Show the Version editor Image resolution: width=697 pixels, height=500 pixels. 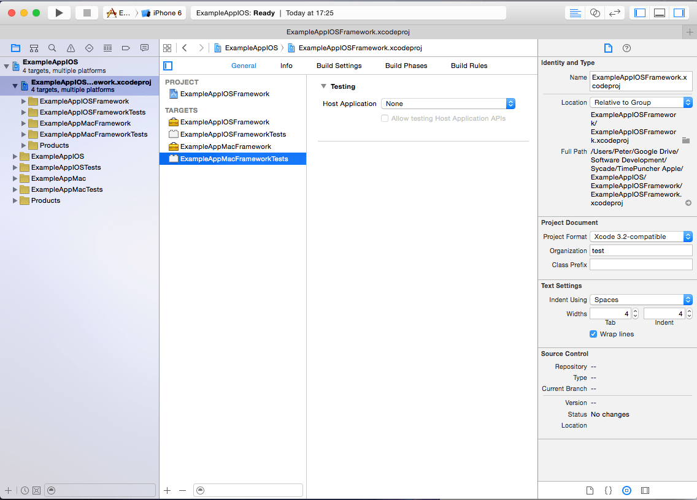(x=614, y=13)
